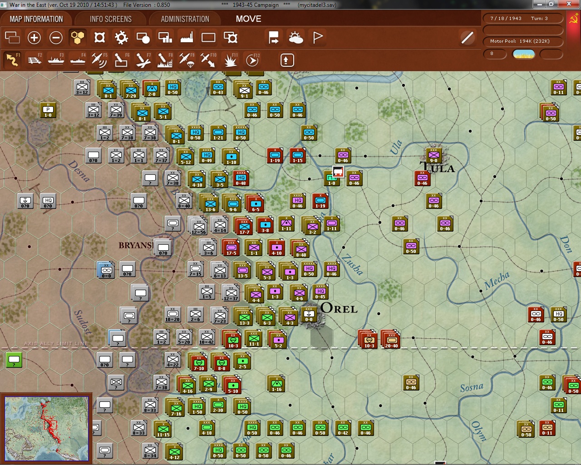The image size is (581, 465).
Task: Toggle the rectangle-with-pronged-square icon
Action: point(230,37)
